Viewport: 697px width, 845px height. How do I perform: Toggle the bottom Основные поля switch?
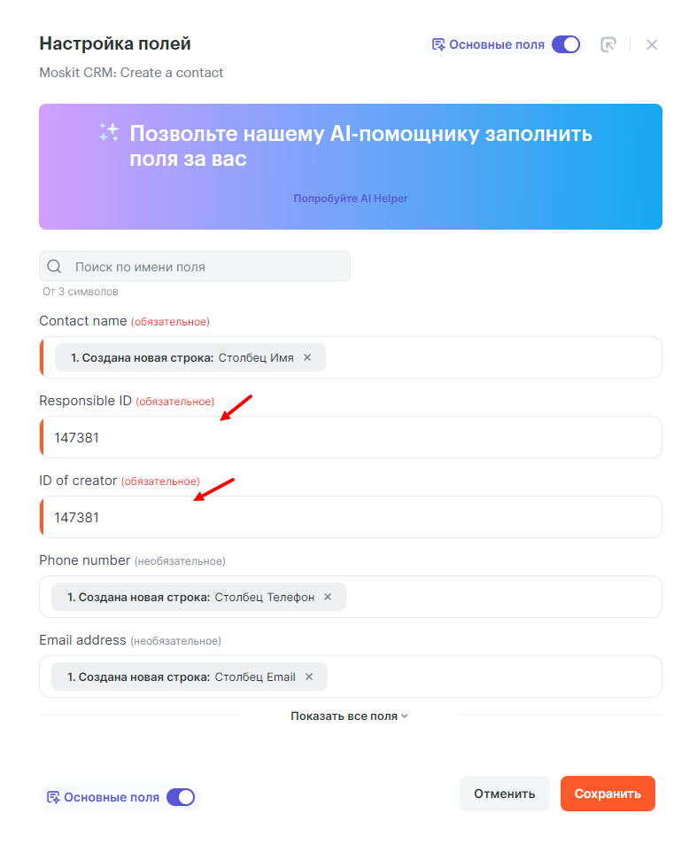click(x=181, y=797)
